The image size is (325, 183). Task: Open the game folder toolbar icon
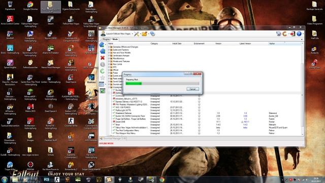(x=144, y=34)
